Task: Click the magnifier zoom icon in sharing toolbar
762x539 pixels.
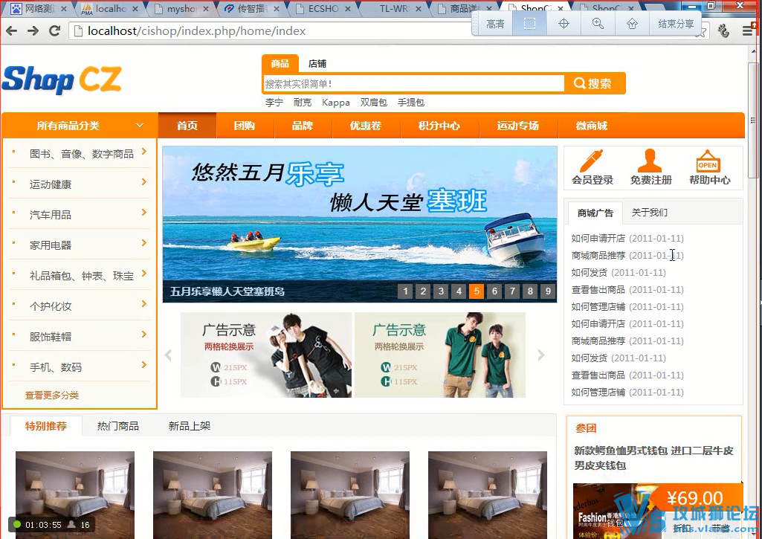Action: pyautogui.click(x=598, y=24)
